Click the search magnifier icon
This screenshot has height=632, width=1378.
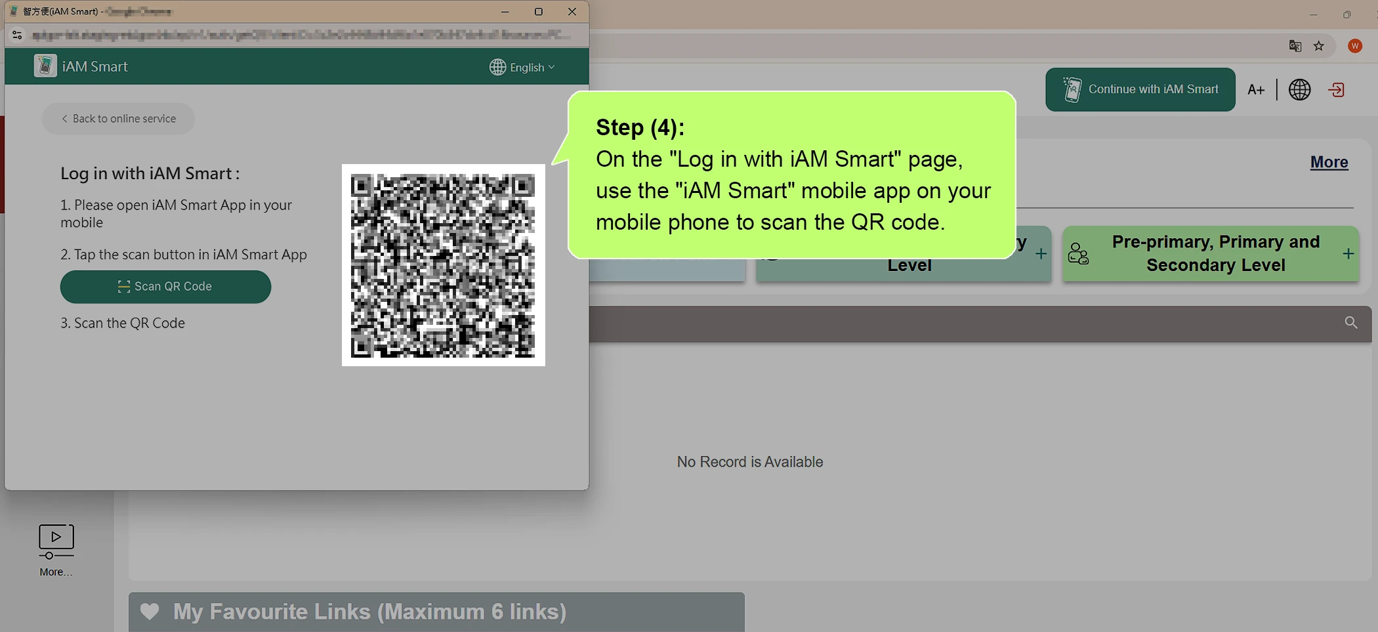coord(1350,322)
